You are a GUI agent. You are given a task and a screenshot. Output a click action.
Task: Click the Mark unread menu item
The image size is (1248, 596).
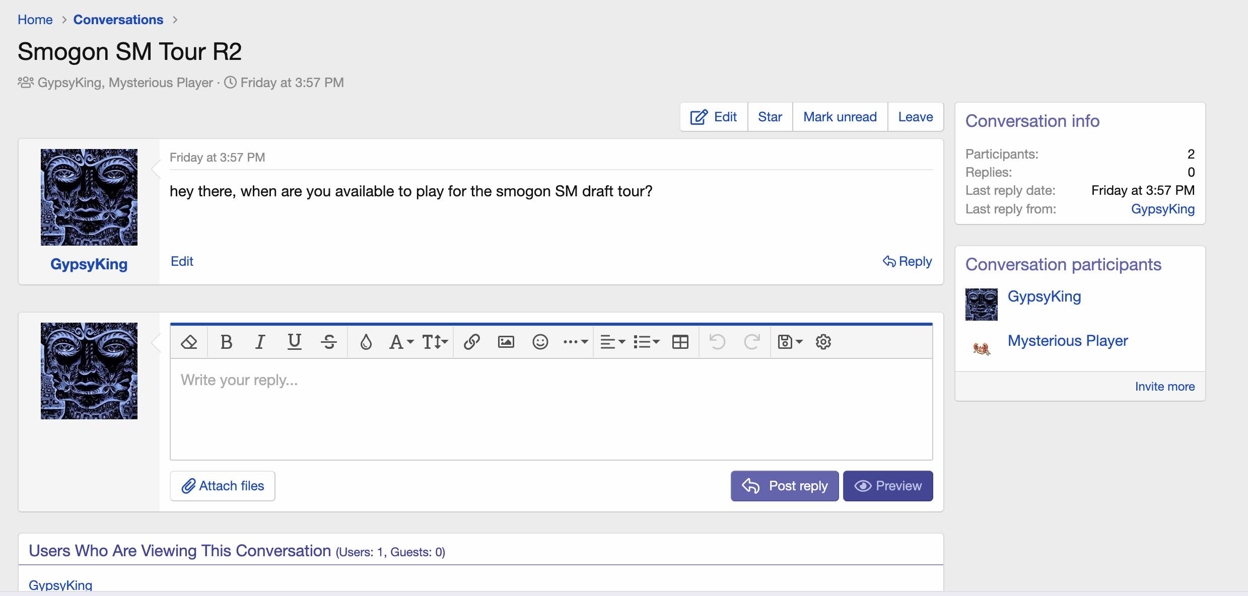coord(840,117)
